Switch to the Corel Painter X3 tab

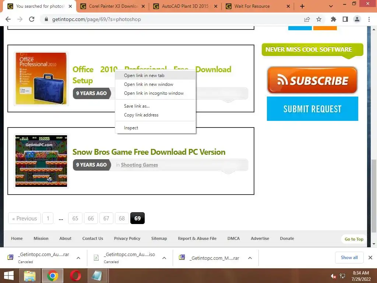(x=113, y=6)
